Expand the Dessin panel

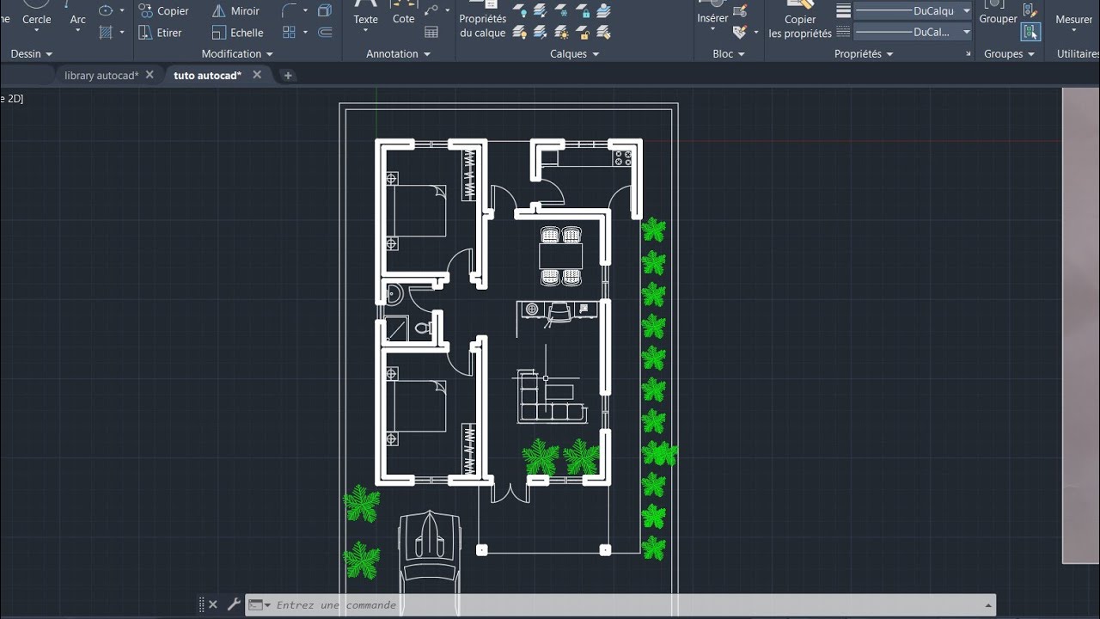click(32, 53)
